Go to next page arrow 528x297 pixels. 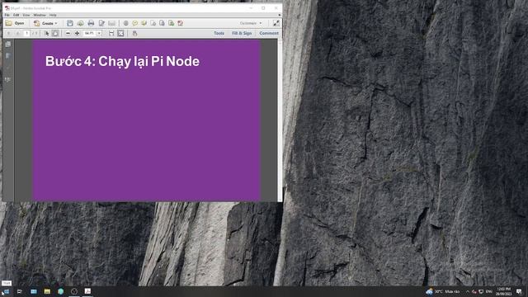17,33
